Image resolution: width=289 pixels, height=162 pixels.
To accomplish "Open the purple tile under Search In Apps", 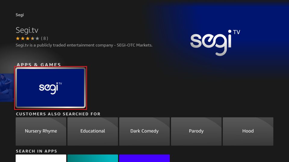I will click(x=144, y=158).
